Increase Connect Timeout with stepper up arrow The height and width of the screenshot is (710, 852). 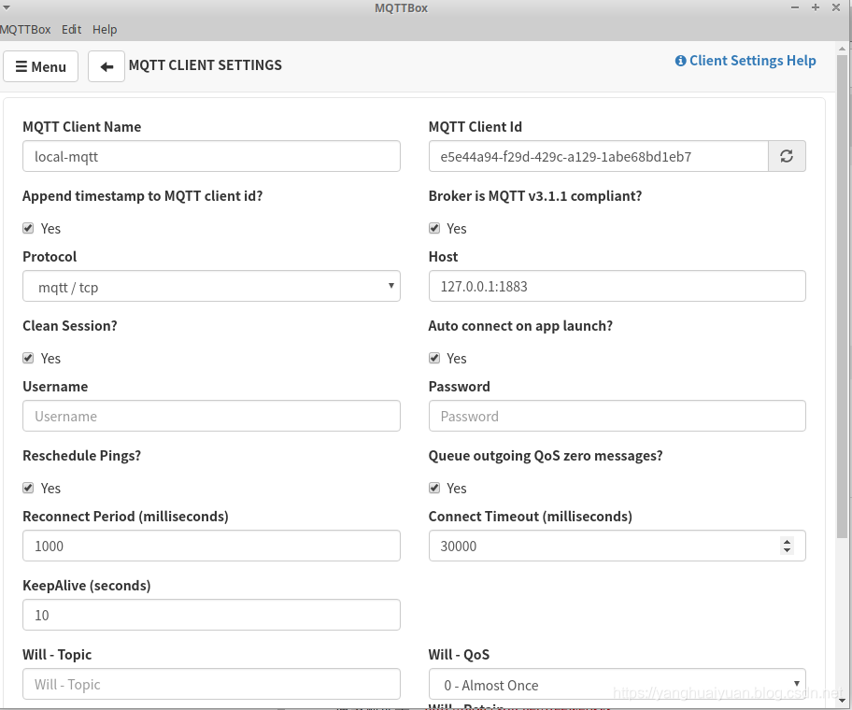coord(787,541)
